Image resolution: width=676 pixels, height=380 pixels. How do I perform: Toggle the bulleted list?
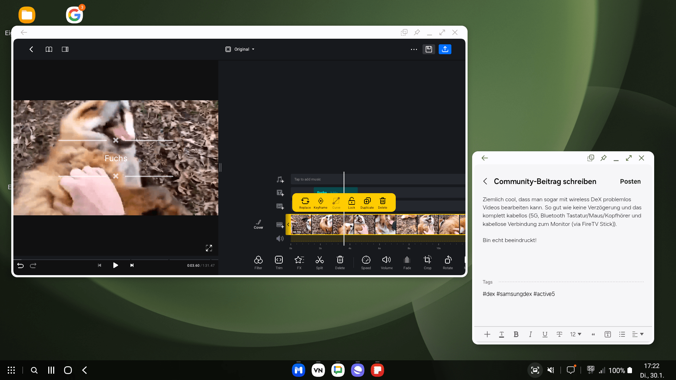click(x=622, y=334)
